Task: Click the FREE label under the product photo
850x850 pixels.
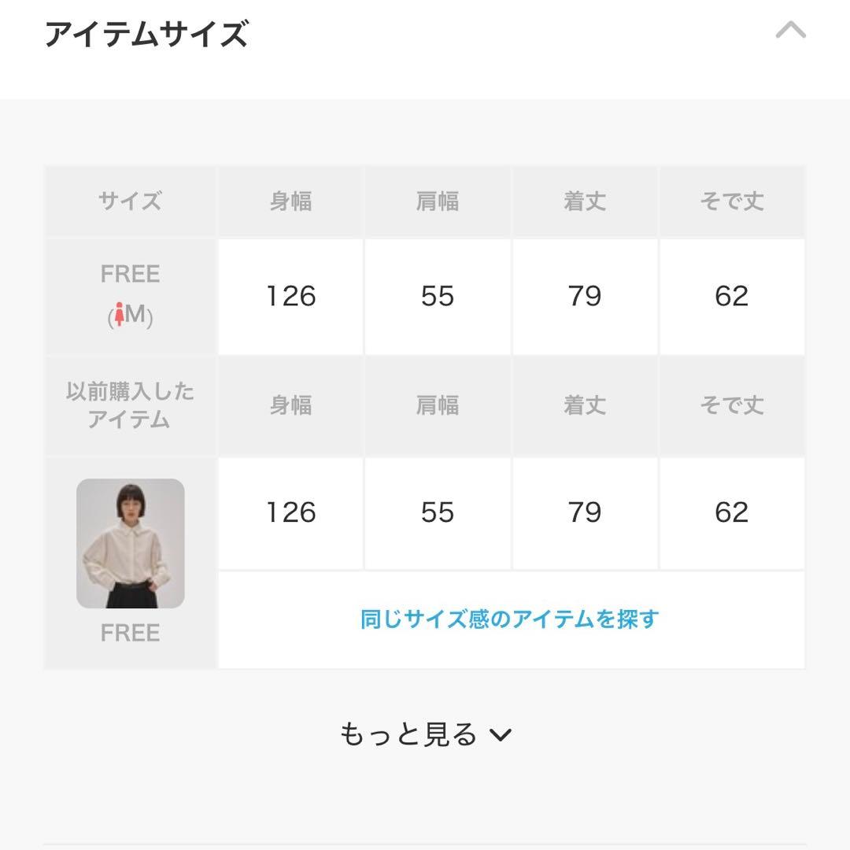Action: [x=130, y=632]
